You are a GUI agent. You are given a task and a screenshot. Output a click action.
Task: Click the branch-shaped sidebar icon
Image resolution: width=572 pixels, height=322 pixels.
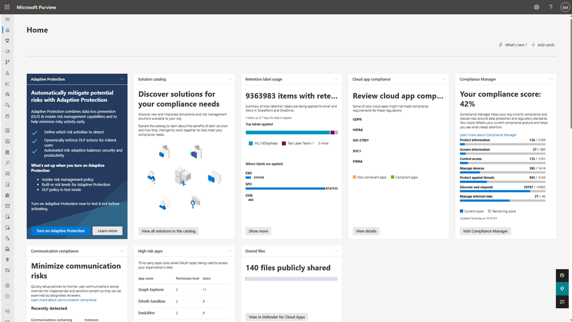(7, 62)
